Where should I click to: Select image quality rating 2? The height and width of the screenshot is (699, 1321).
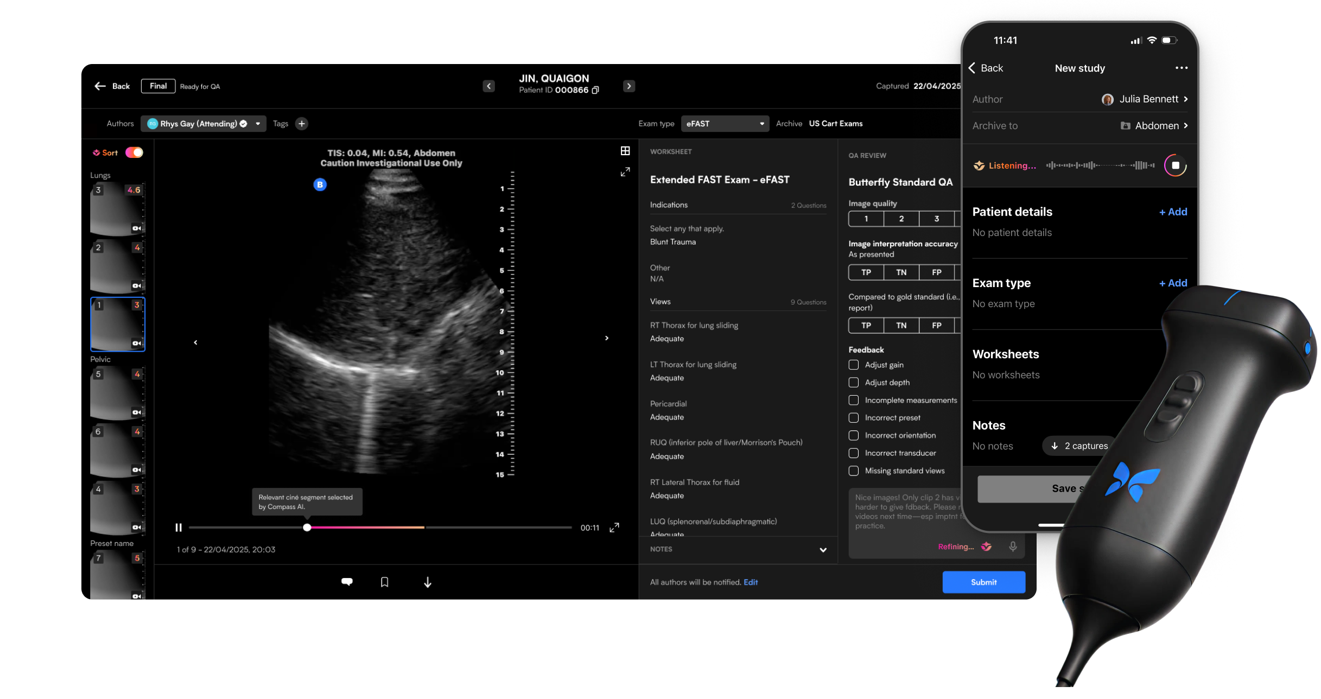[901, 219]
